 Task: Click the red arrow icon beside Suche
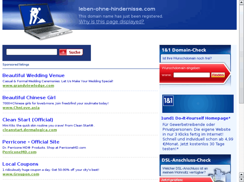[63, 52]
